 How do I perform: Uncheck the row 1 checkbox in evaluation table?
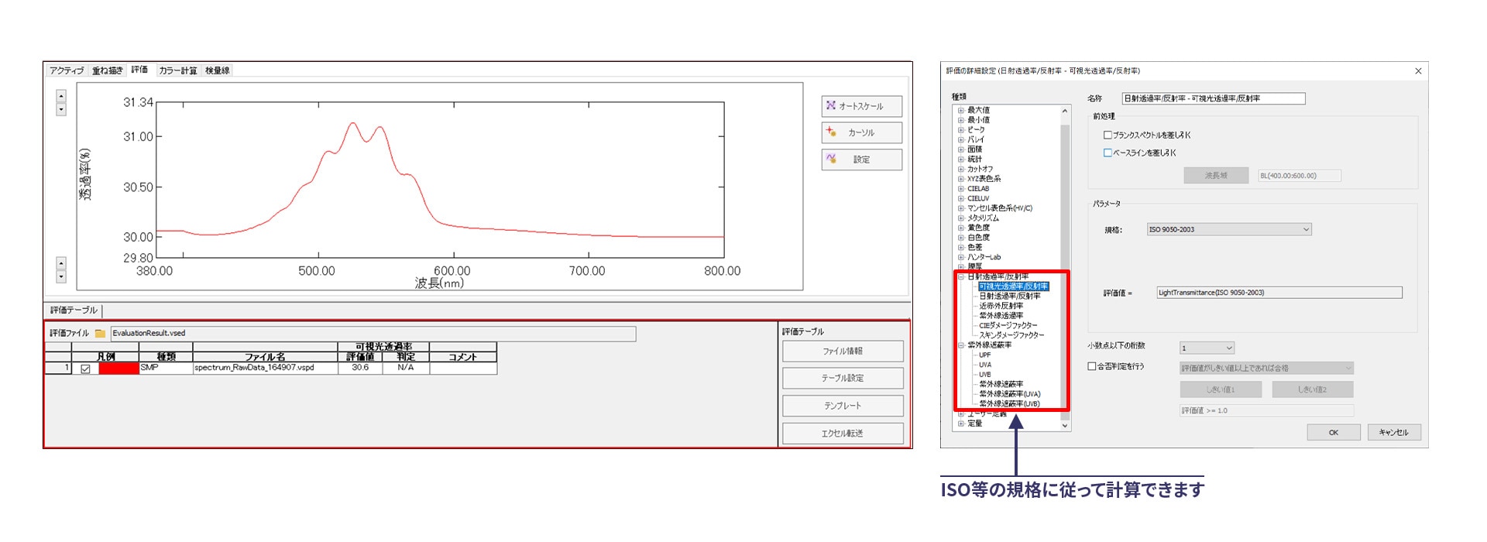[x=85, y=369]
